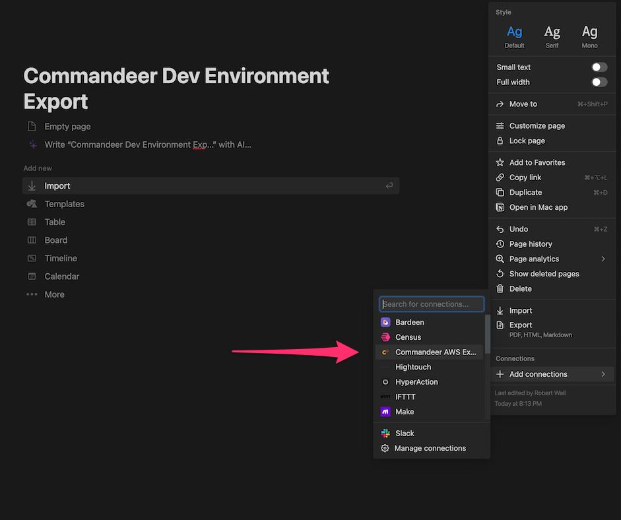Click the plus icon beside Add connections
Image resolution: width=621 pixels, height=520 pixels.
pos(500,374)
